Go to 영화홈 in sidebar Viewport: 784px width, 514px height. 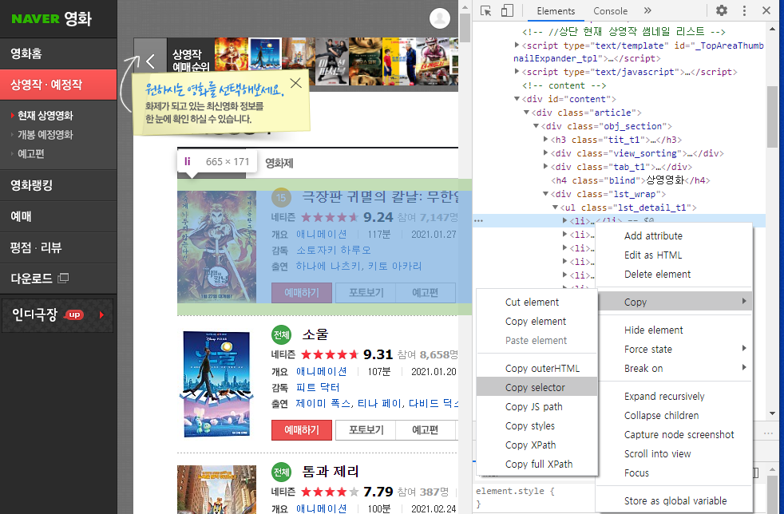pos(58,53)
